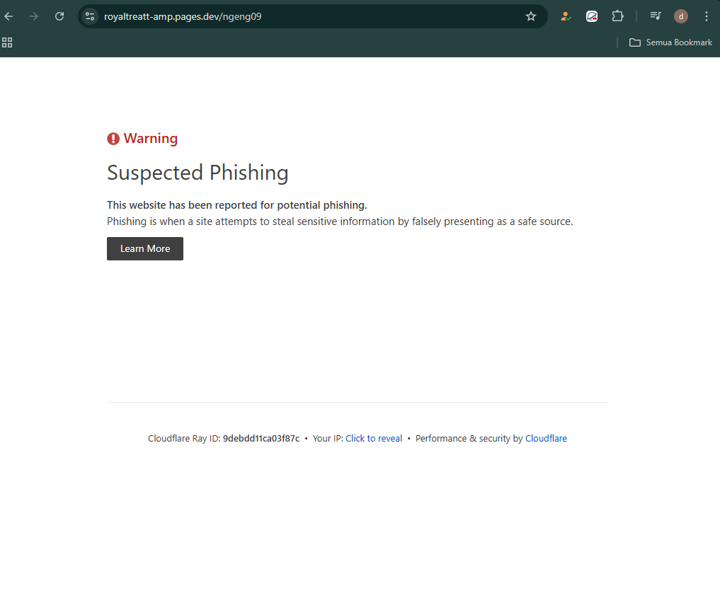The width and height of the screenshot is (720, 593).
Task: Click to reveal your IP
Action: click(374, 438)
